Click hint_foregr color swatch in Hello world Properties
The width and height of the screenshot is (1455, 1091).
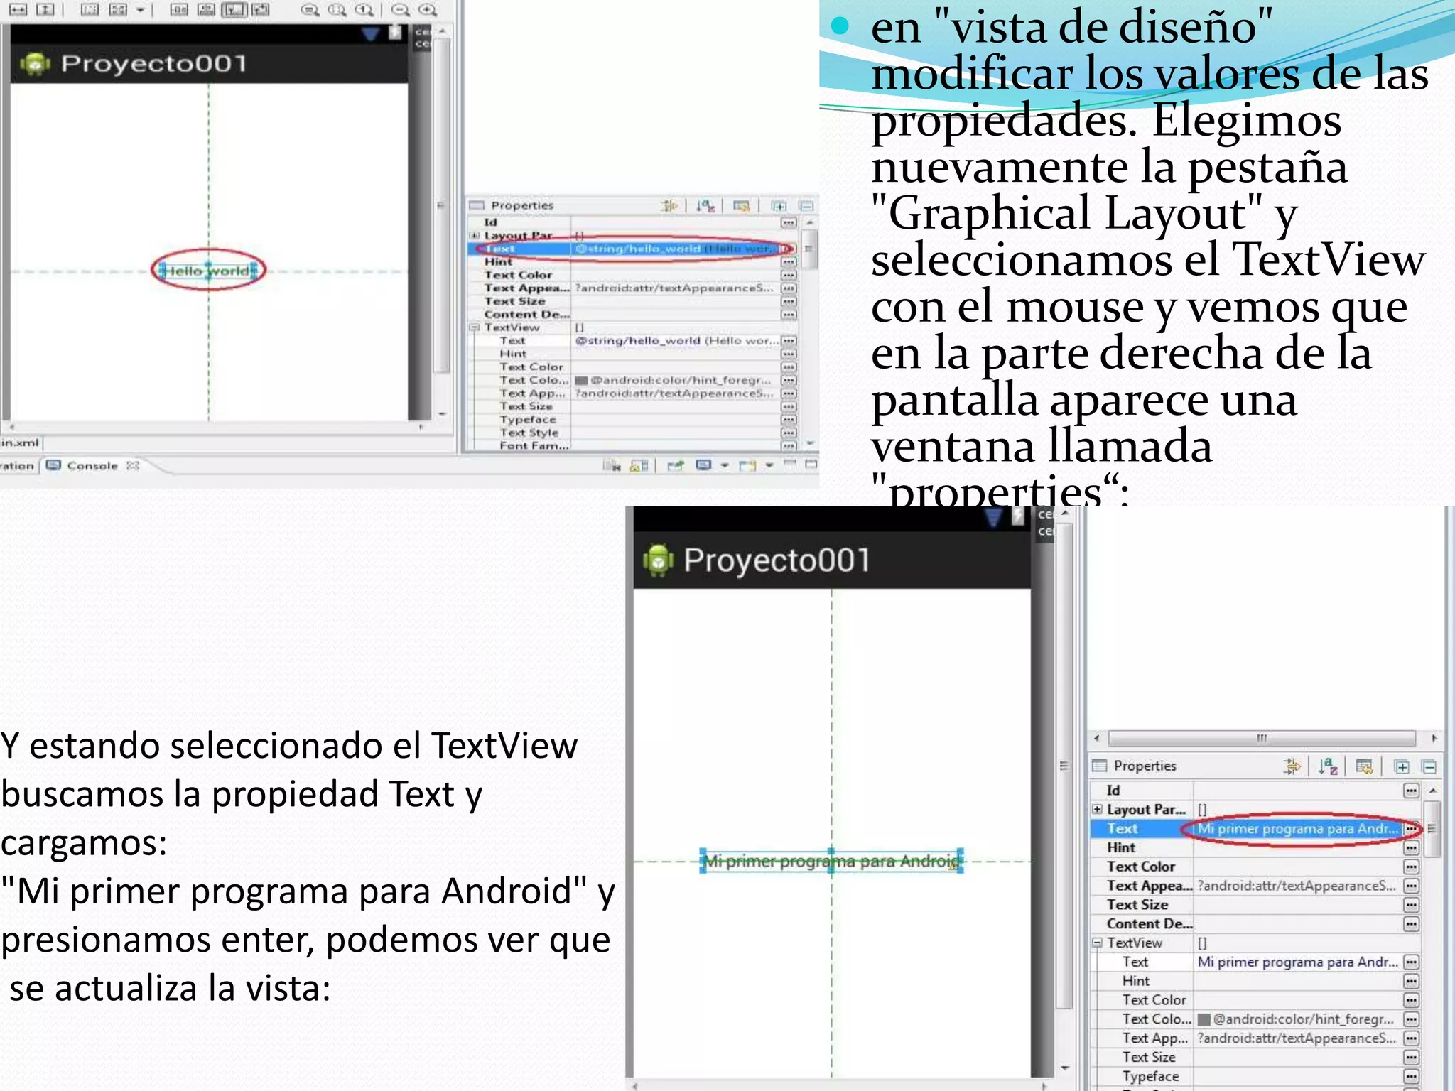[581, 380]
